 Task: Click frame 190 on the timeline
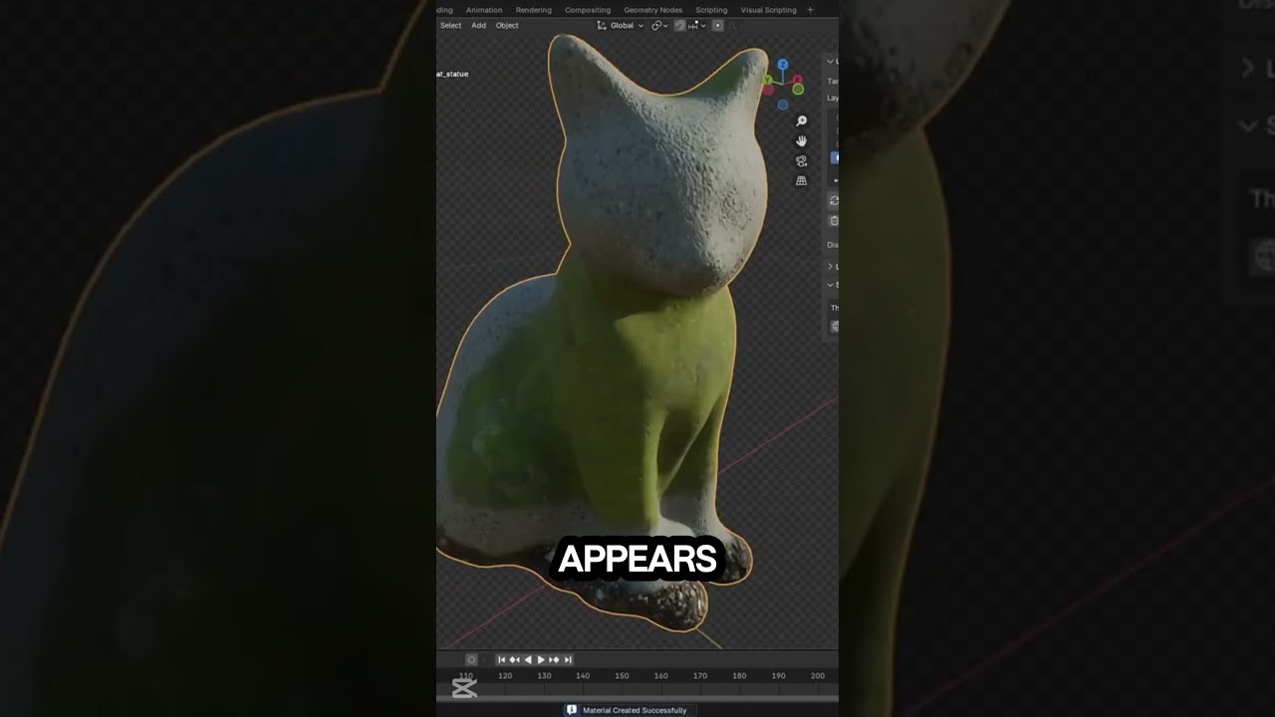pyautogui.click(x=778, y=675)
